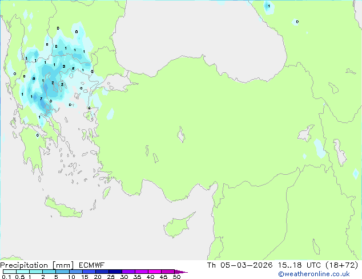Select the magenta 45–50 mm legend swatch
Screen dimensions: 362x279
(169, 272)
